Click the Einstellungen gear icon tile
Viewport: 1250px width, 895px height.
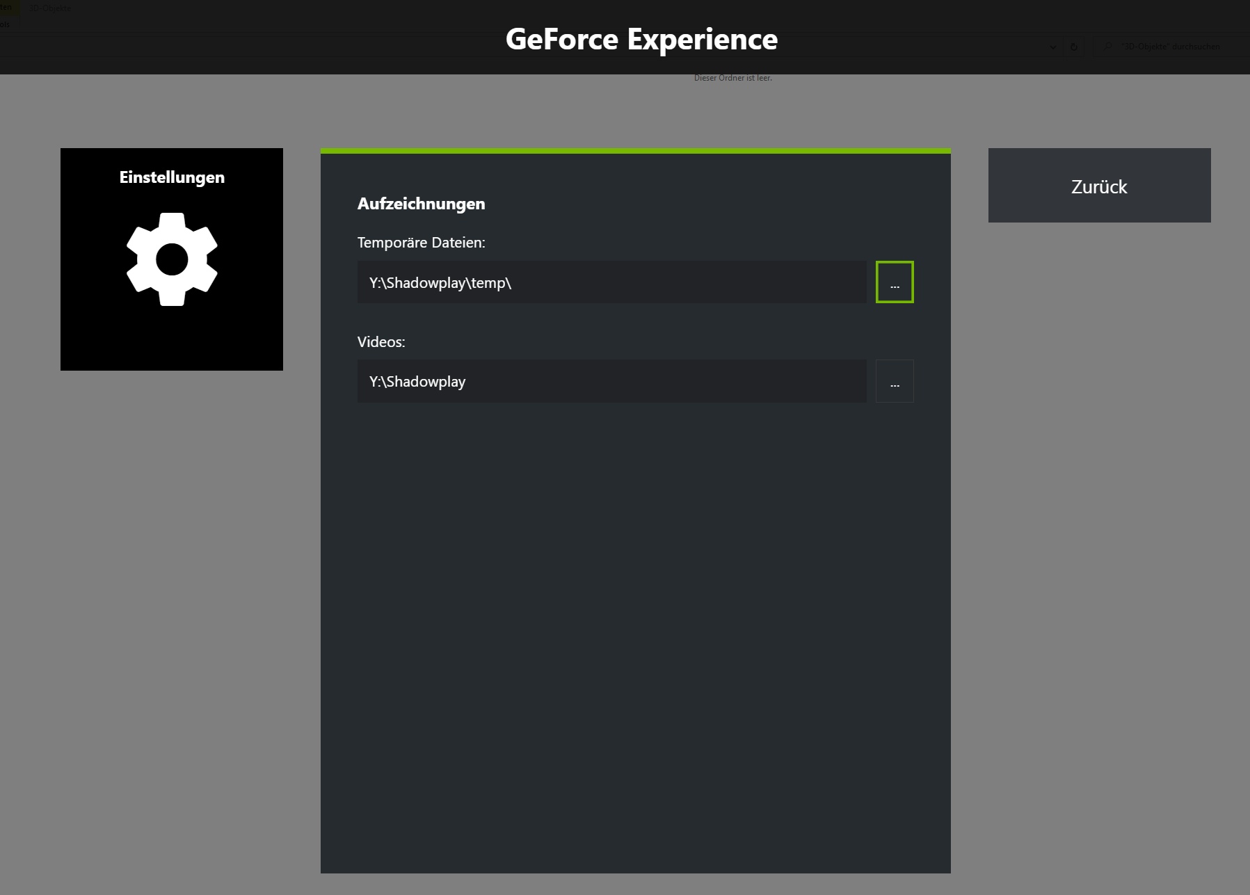click(x=172, y=259)
